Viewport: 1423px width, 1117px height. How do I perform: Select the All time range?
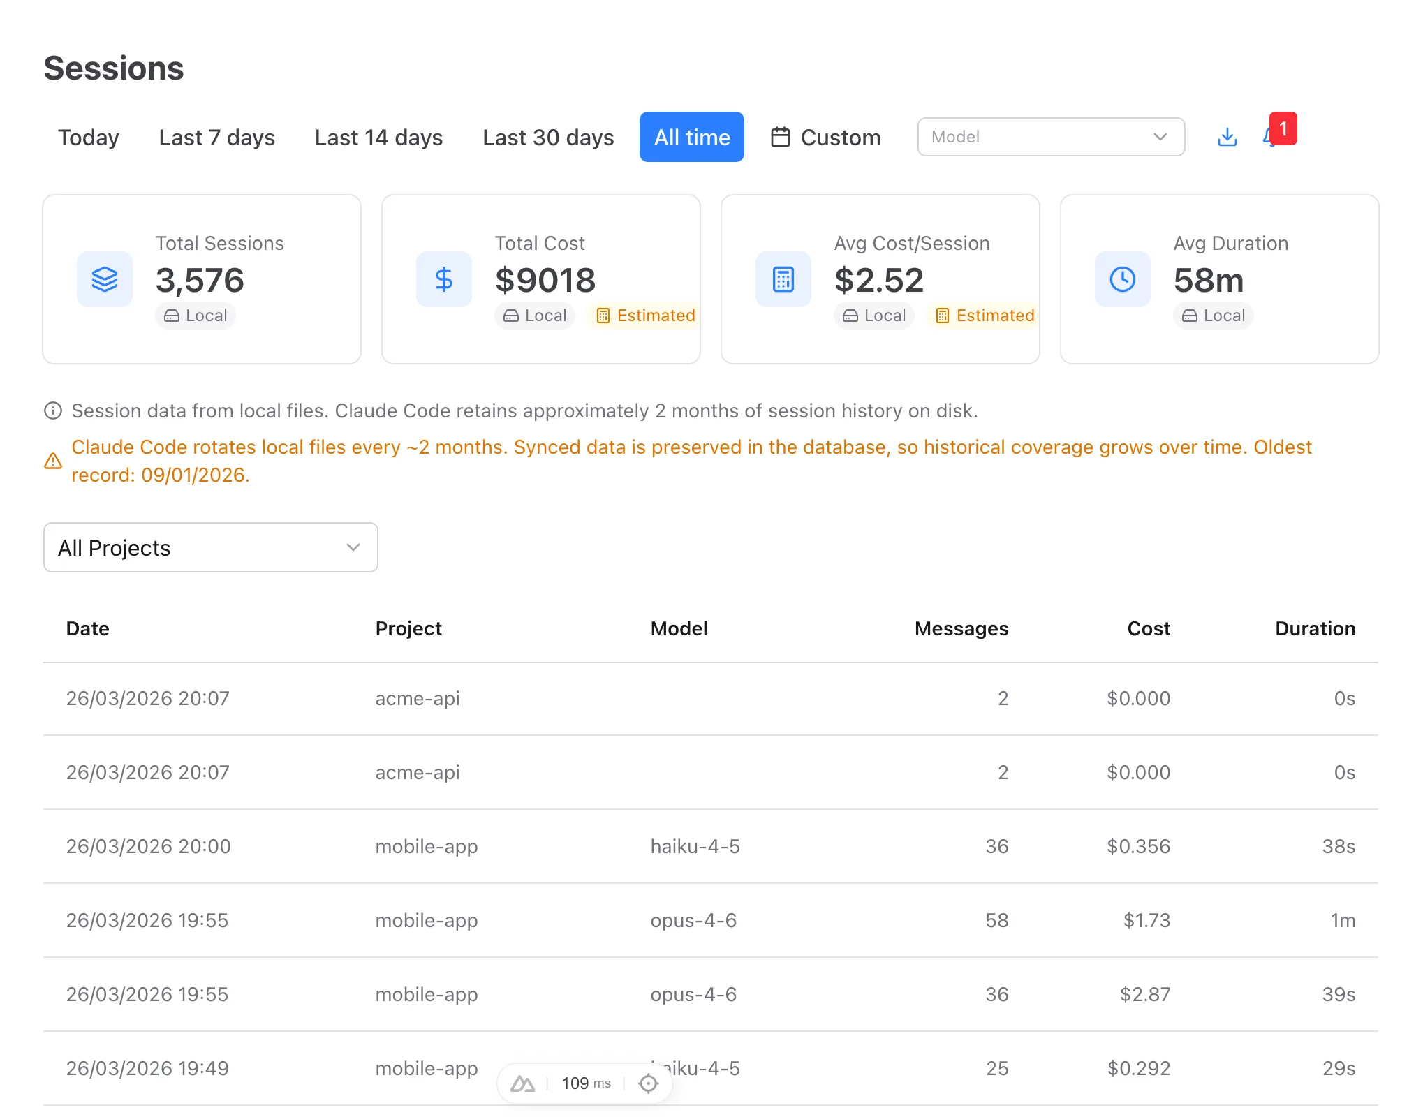pos(692,137)
